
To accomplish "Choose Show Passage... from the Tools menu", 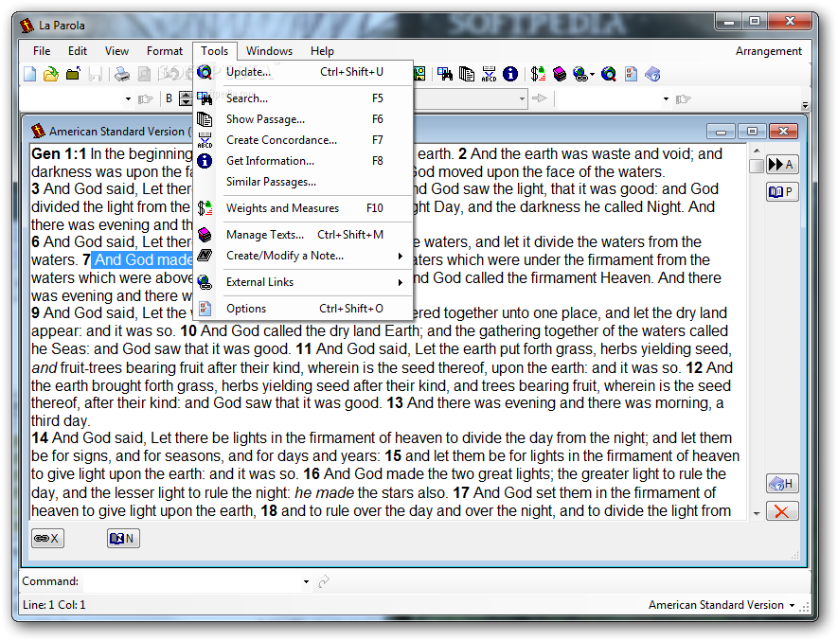I will (x=304, y=119).
